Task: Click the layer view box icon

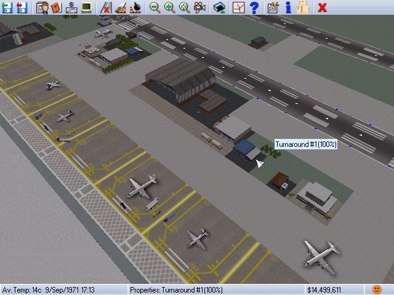Action: (x=219, y=7)
